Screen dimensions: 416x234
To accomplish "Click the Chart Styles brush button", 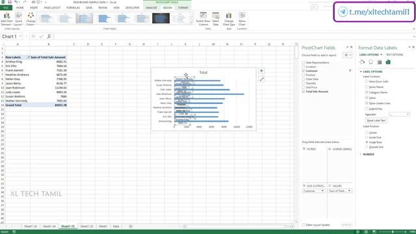I will [x=261, y=79].
